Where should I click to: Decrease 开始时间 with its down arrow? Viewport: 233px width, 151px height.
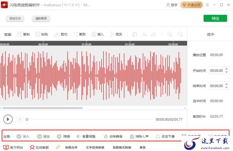[226, 72]
